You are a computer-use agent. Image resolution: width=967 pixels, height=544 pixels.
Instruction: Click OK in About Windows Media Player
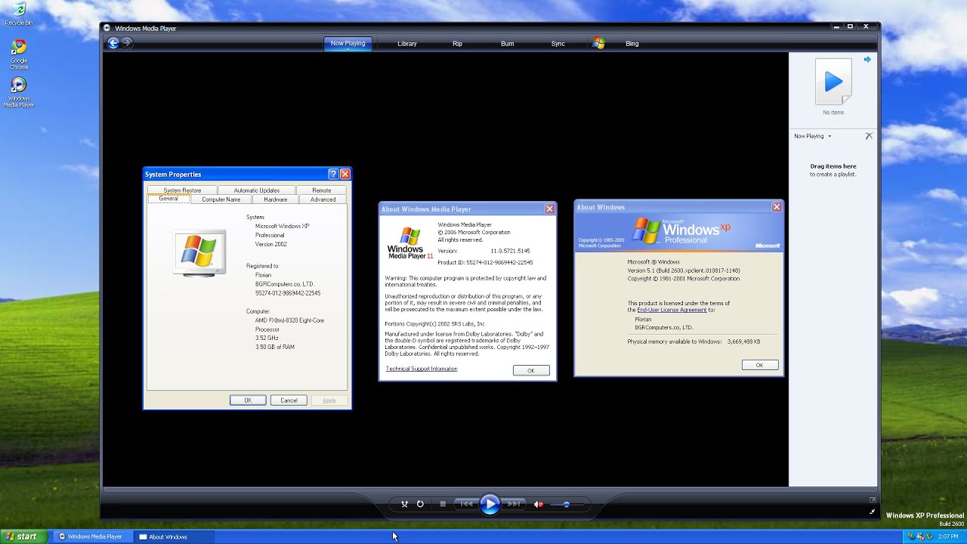pyautogui.click(x=531, y=370)
